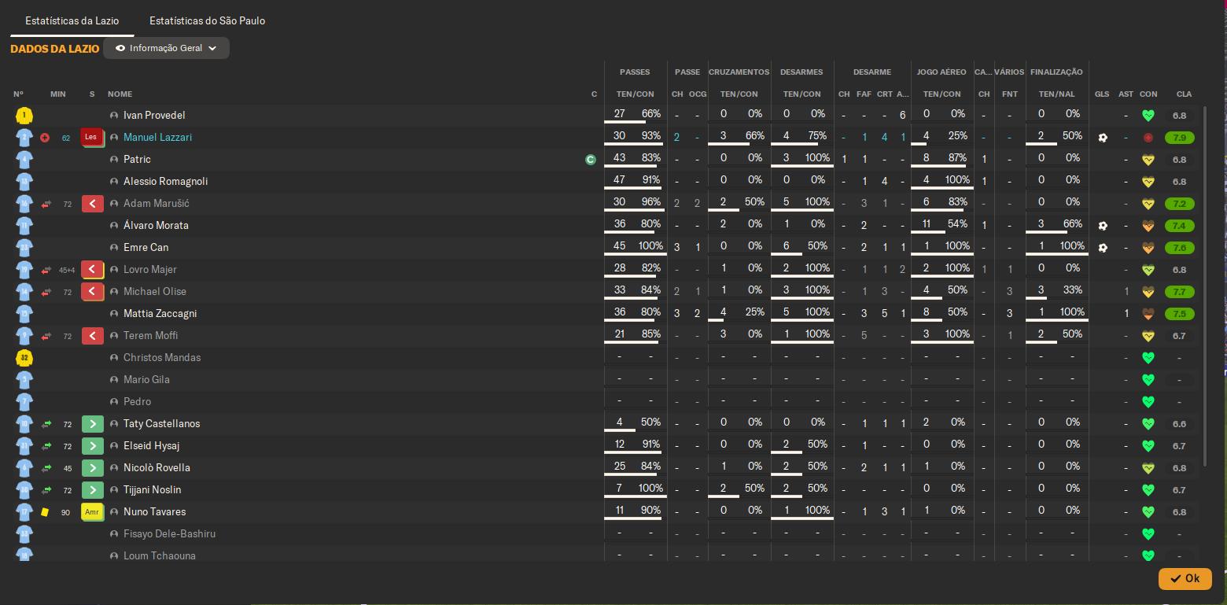Sort by the CON condition column
The width and height of the screenshot is (1227, 605).
[1148, 94]
